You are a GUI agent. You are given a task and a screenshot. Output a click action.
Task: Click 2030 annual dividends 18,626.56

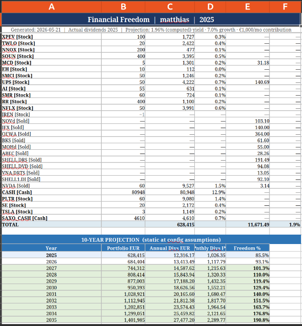(170, 287)
